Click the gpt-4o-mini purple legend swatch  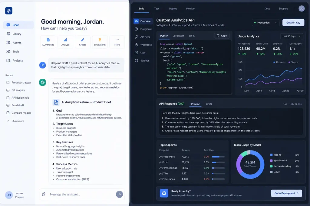[x=271, y=160]
